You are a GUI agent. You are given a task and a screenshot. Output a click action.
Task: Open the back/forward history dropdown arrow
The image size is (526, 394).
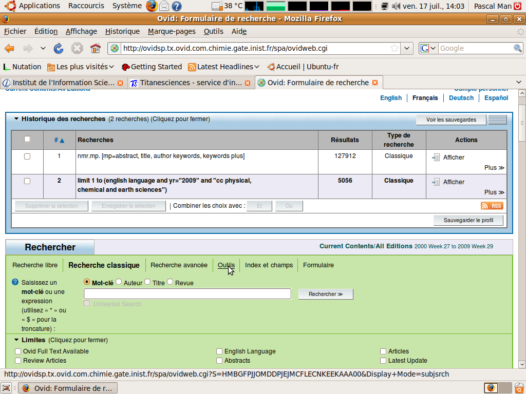(43, 48)
